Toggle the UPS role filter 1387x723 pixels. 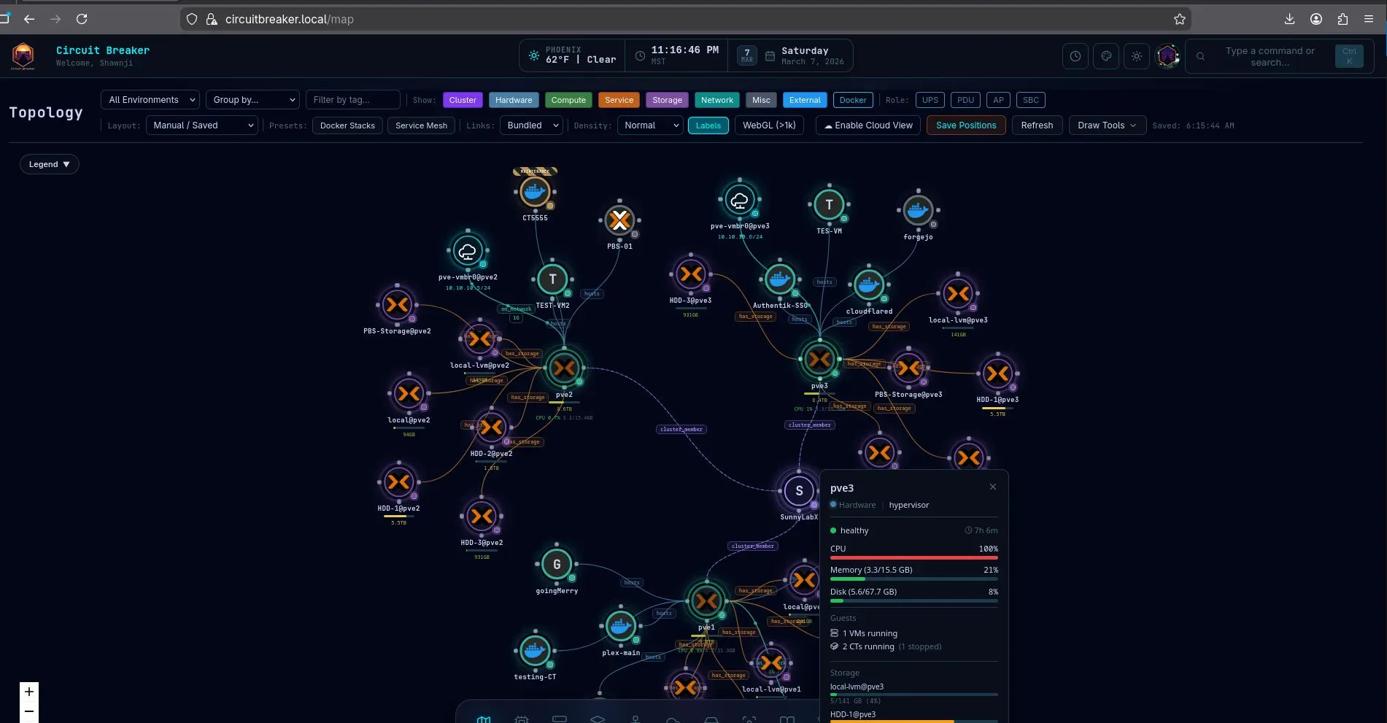click(x=930, y=100)
